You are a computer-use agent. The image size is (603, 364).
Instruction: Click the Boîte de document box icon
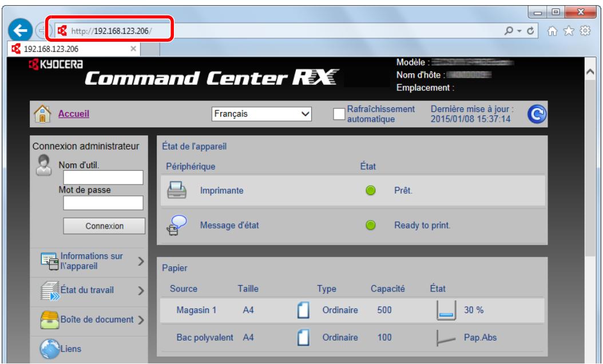(x=50, y=320)
